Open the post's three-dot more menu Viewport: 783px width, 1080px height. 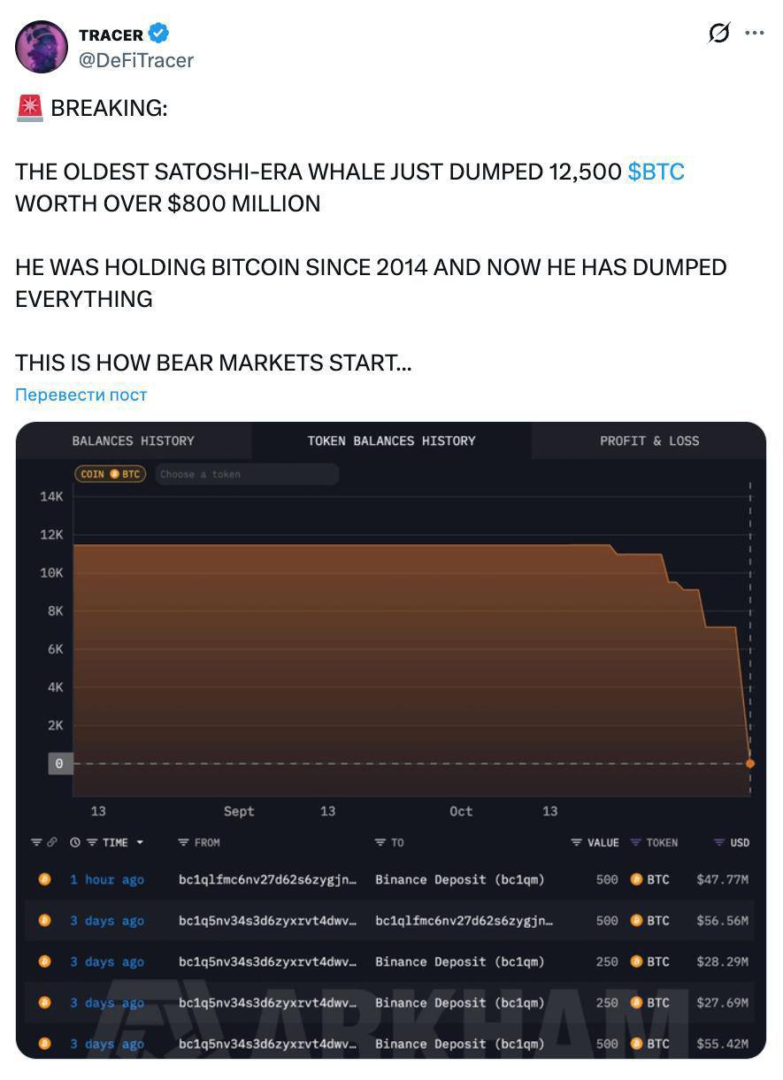754,34
